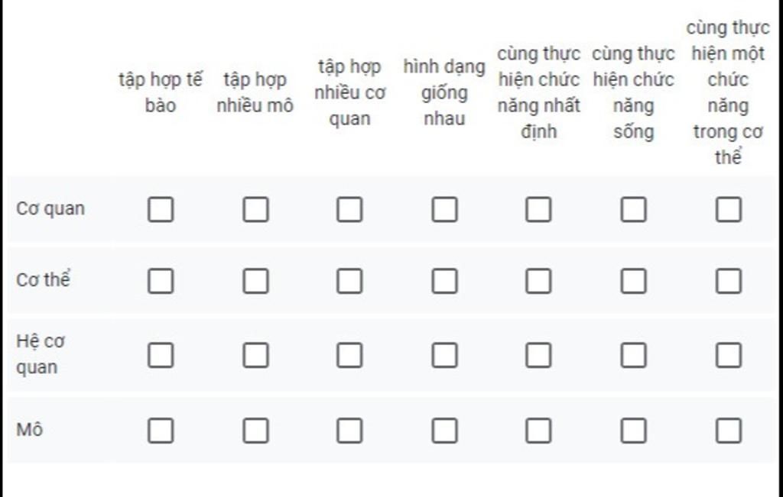The width and height of the screenshot is (783, 497).
Task: Mark 'cùng thực hiện chức năng nhất định' for Mô
Action: pyautogui.click(x=538, y=431)
